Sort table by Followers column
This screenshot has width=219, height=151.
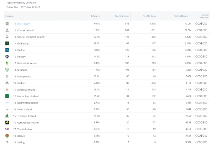click(95, 16)
